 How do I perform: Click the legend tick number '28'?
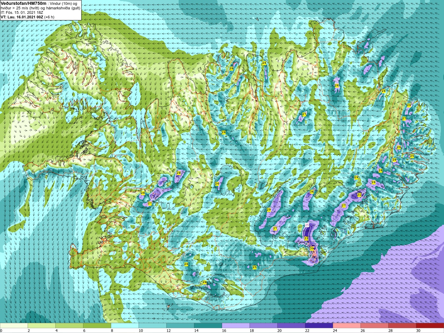click(390, 331)
